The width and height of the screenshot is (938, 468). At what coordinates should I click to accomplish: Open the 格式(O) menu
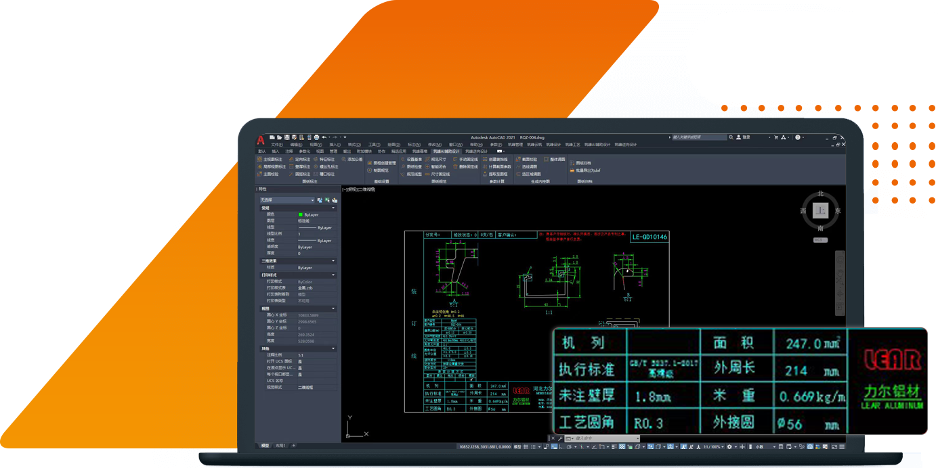[354, 145]
